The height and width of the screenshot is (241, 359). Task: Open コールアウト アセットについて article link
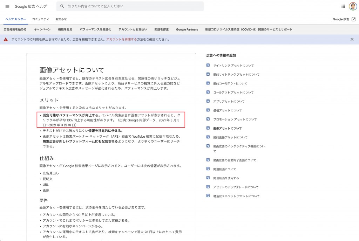(x=233, y=92)
